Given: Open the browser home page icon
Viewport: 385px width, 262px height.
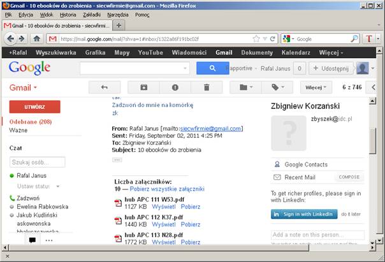Looking at the screenshot, I should (37, 39).
